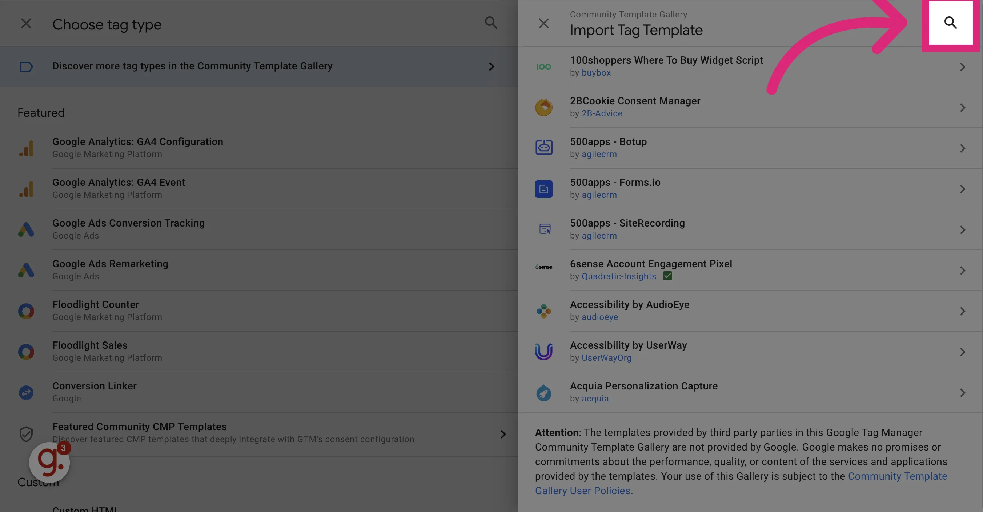Expand 100shoppers Where To Buy Widget chevron
The width and height of the screenshot is (983, 512).
[x=962, y=67]
